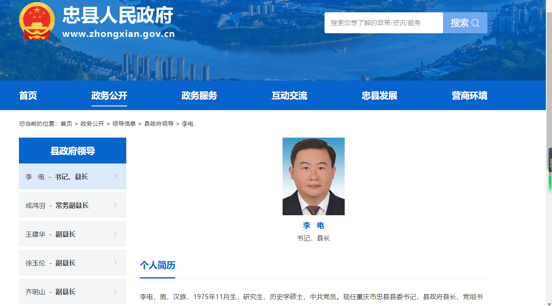Viewport: 552px width, 306px height.
Task: Click the right page scrollbar
Action: [x=550, y=173]
